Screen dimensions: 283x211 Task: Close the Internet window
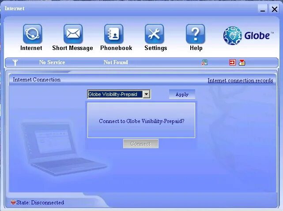pos(274,9)
